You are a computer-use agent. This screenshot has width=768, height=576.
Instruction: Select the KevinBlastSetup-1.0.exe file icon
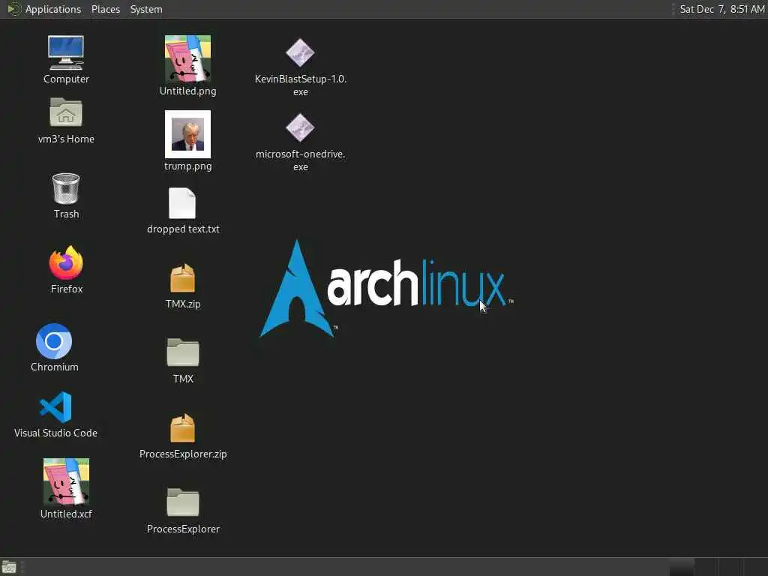(x=300, y=53)
